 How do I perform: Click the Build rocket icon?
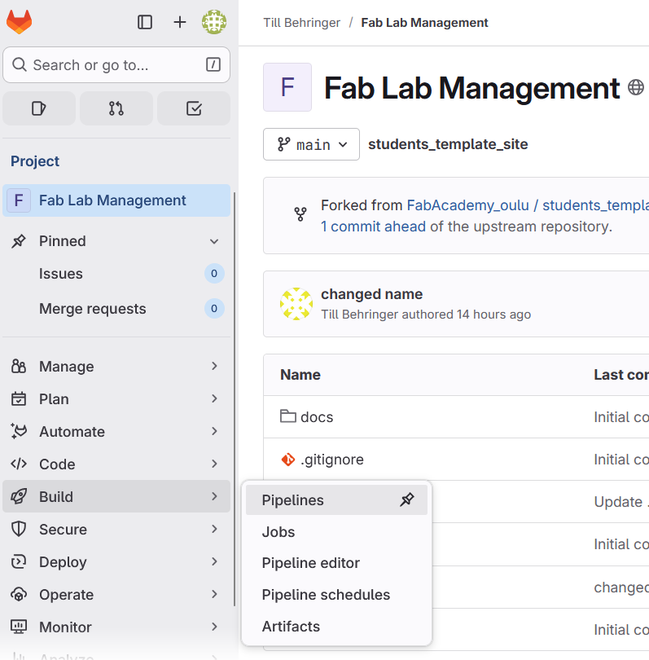(x=19, y=497)
